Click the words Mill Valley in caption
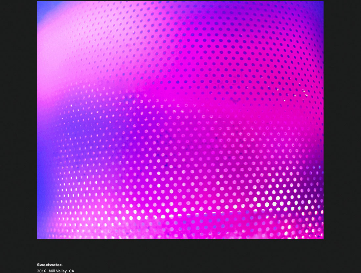Image resolution: width=361 pixels, height=273 pixels. pos(58,271)
